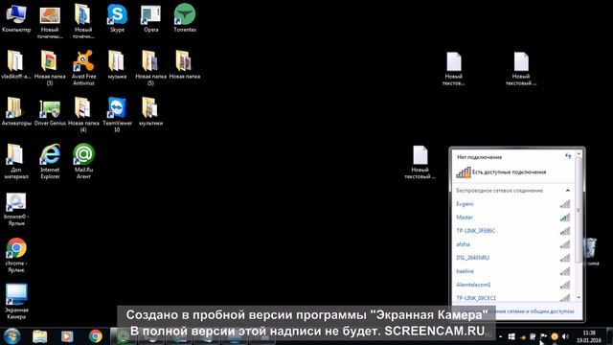This screenshot has height=345, width=613.
Task: Open Windows Explorer from the taskbar
Action: coord(40,336)
